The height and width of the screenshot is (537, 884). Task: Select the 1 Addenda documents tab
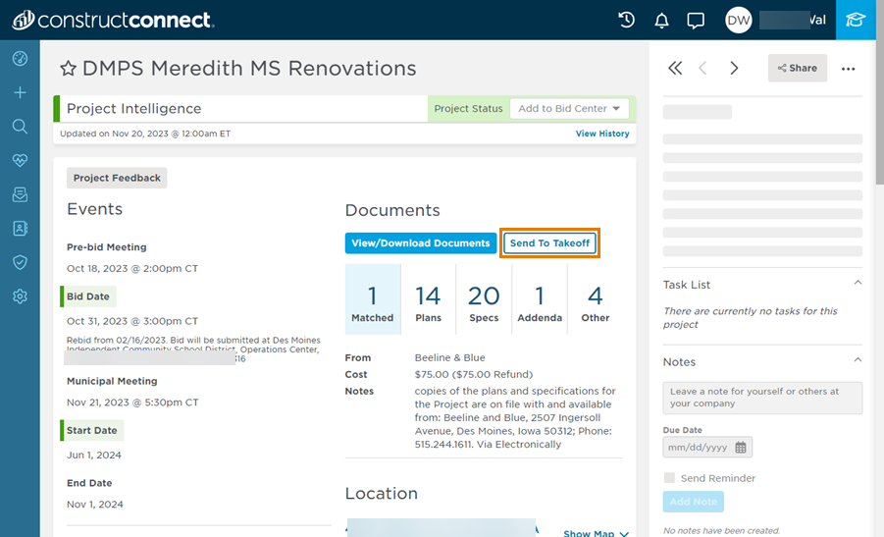pyautogui.click(x=540, y=299)
